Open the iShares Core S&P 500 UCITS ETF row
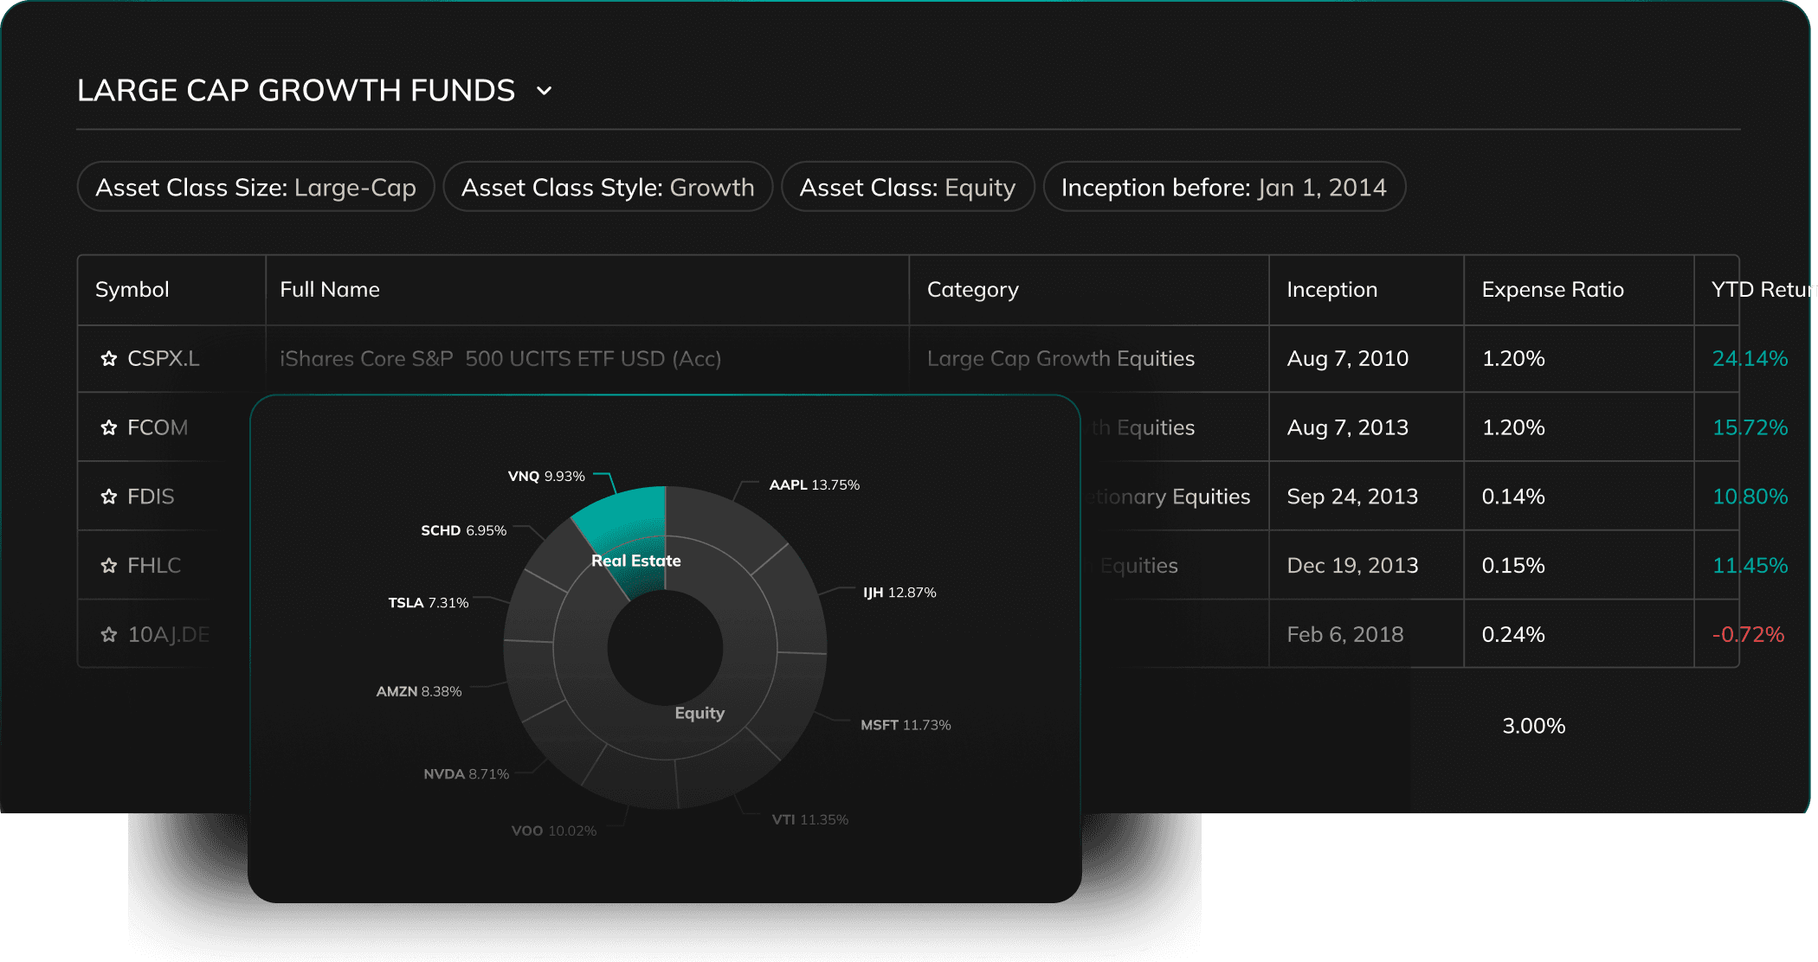 pos(500,359)
